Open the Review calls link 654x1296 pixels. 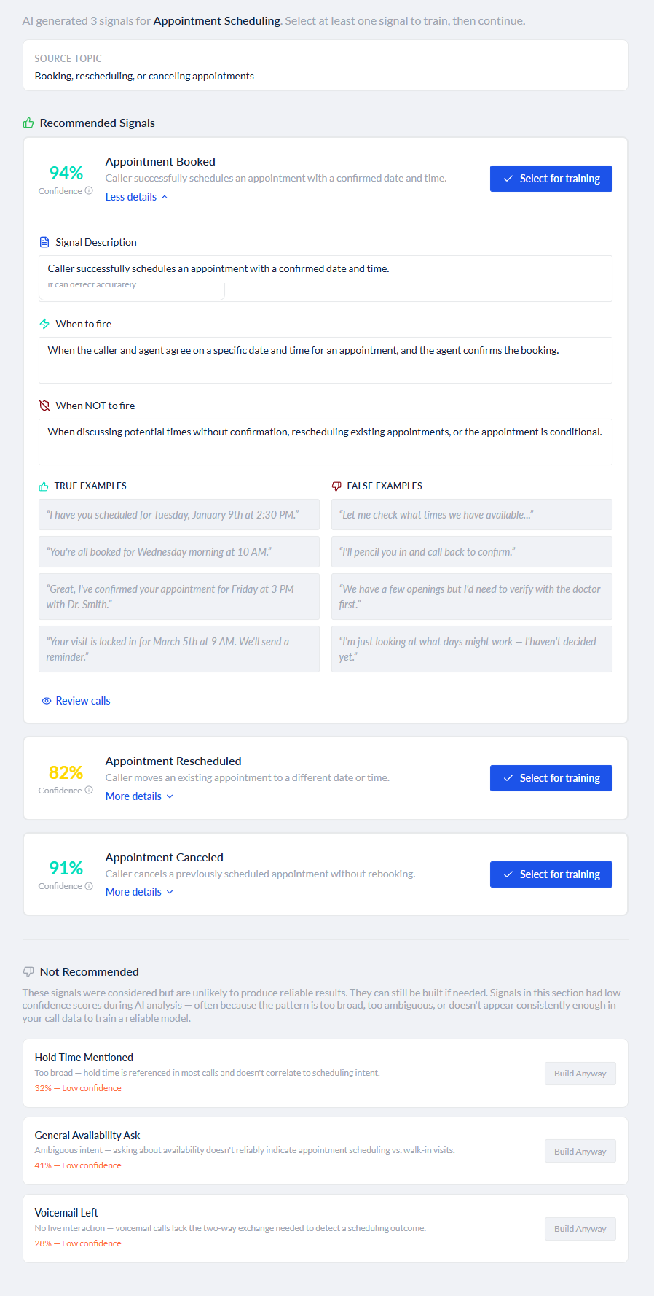pos(83,701)
